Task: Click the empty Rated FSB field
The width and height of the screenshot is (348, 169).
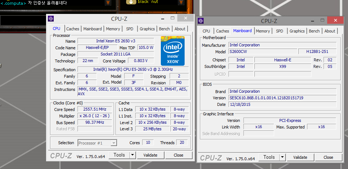Action: [95, 129]
